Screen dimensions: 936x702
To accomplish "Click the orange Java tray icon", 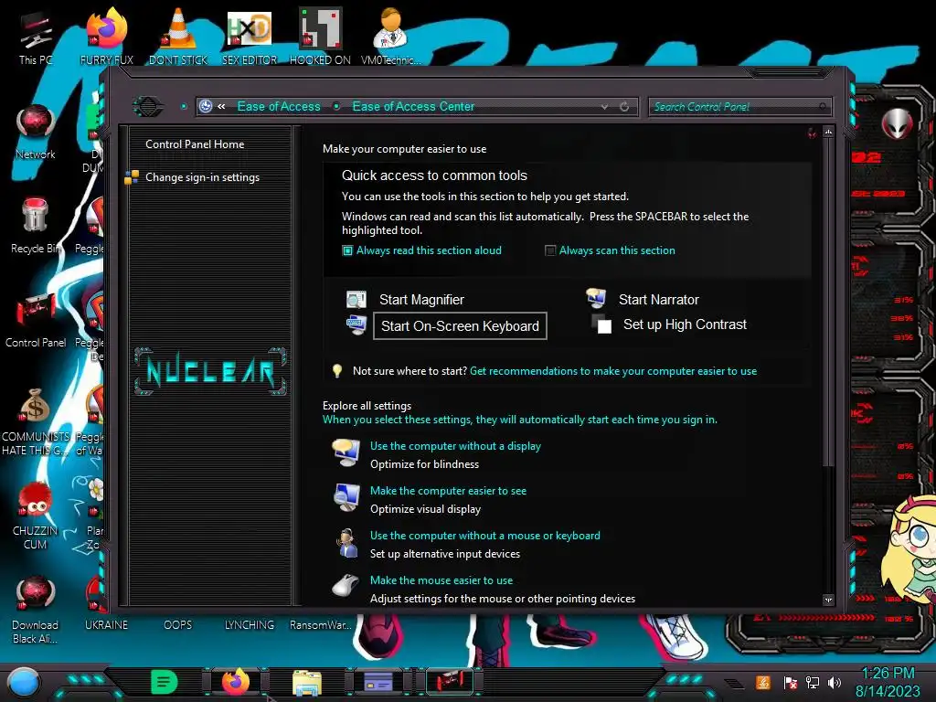I will tap(763, 682).
